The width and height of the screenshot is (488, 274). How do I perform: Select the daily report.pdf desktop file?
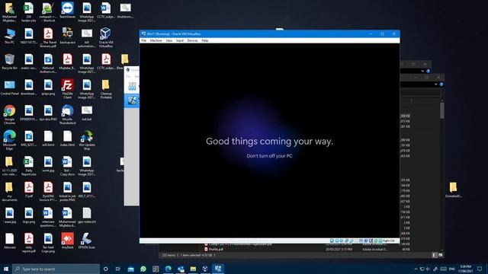[29, 243]
